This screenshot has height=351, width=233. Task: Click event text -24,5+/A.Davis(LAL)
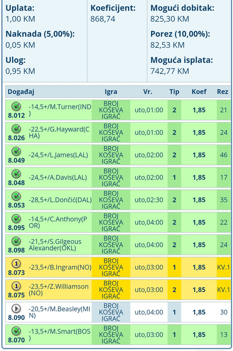tap(58, 178)
